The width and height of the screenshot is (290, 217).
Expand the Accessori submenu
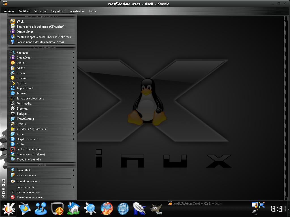click(42, 53)
